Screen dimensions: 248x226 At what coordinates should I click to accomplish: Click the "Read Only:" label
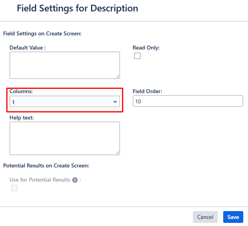(x=146, y=48)
